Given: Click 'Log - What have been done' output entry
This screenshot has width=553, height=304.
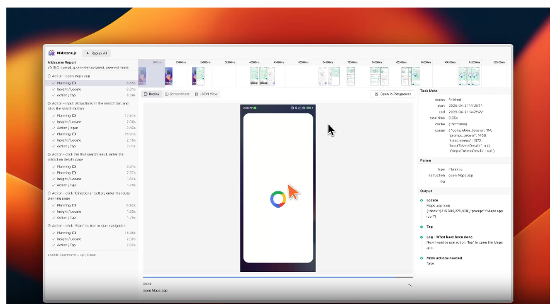Looking at the screenshot, I should pyautogui.click(x=449, y=237).
